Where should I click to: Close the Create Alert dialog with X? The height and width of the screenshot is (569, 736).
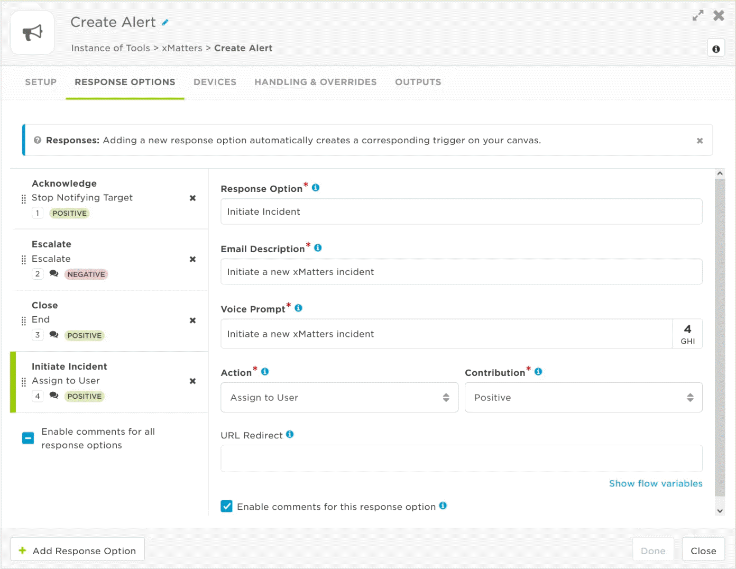719,16
